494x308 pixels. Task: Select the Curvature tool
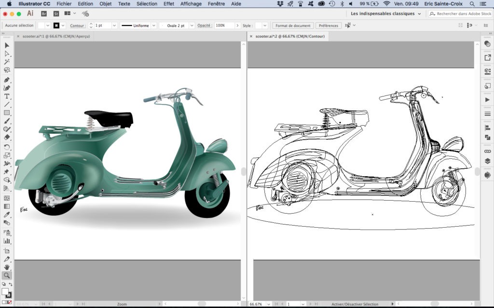coord(7,88)
